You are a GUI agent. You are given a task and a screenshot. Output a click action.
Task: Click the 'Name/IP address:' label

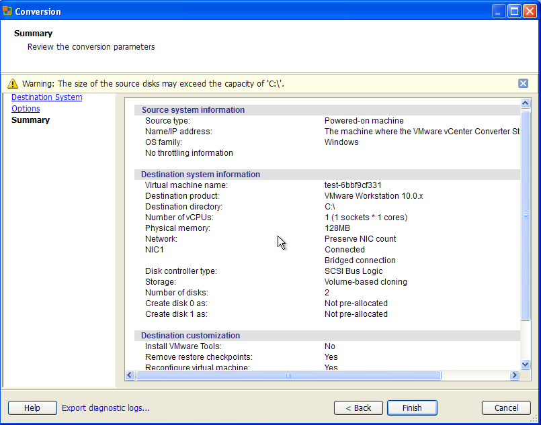178,132
